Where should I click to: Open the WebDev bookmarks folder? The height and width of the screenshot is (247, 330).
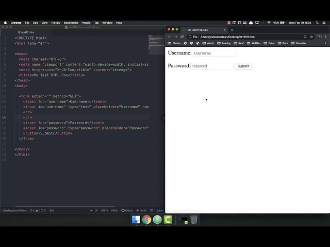tap(254, 43)
